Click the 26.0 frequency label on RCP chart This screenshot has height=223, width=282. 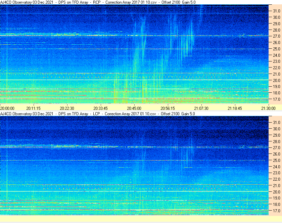[277, 42]
